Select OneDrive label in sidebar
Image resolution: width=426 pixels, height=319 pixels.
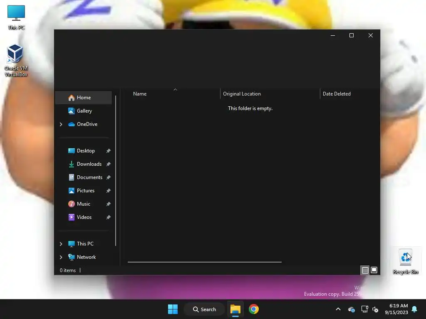(87, 124)
